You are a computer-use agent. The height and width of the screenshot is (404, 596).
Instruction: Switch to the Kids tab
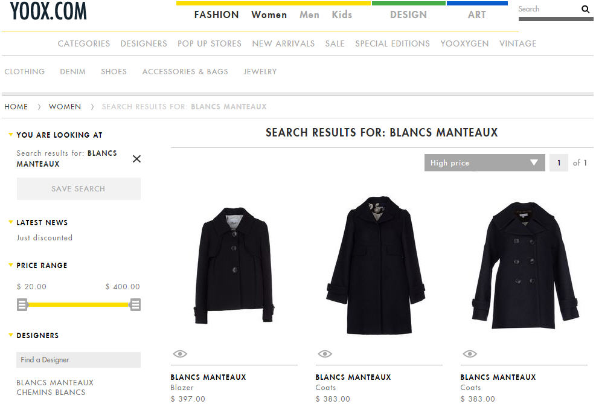point(342,15)
